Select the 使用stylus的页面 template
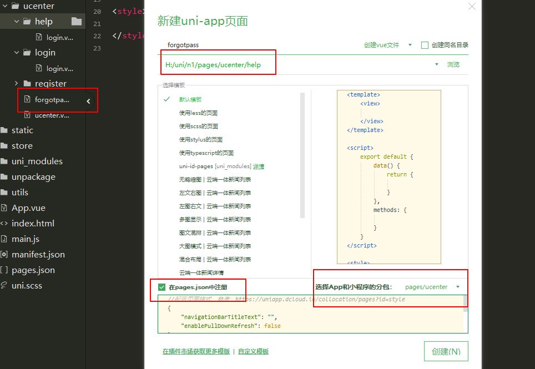535x369 pixels. click(x=201, y=139)
